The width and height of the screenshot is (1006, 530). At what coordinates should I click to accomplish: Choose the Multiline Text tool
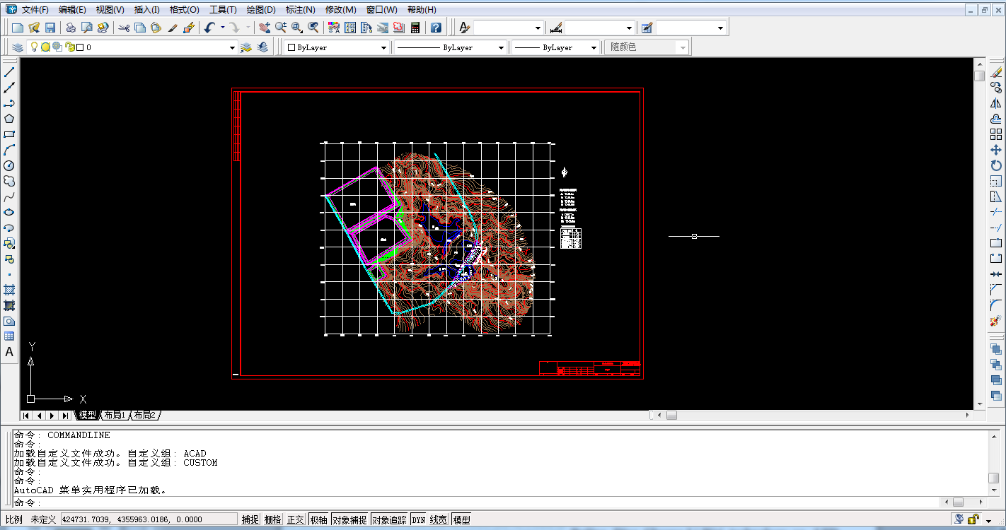coord(9,352)
